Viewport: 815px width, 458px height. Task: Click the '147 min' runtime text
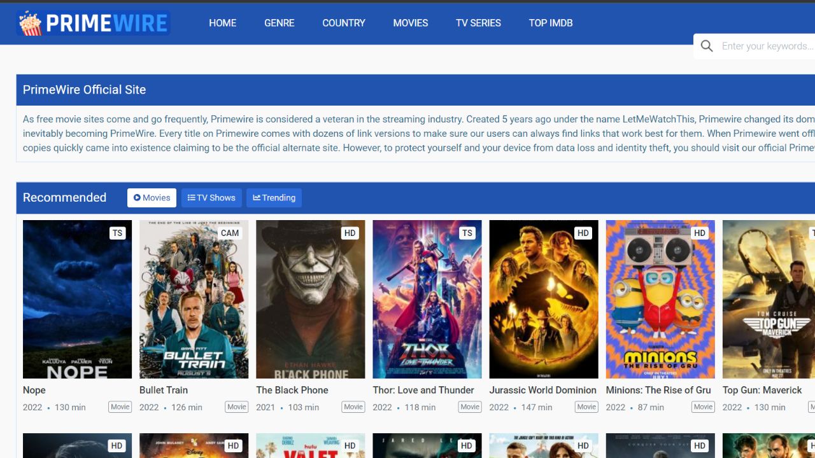536,407
